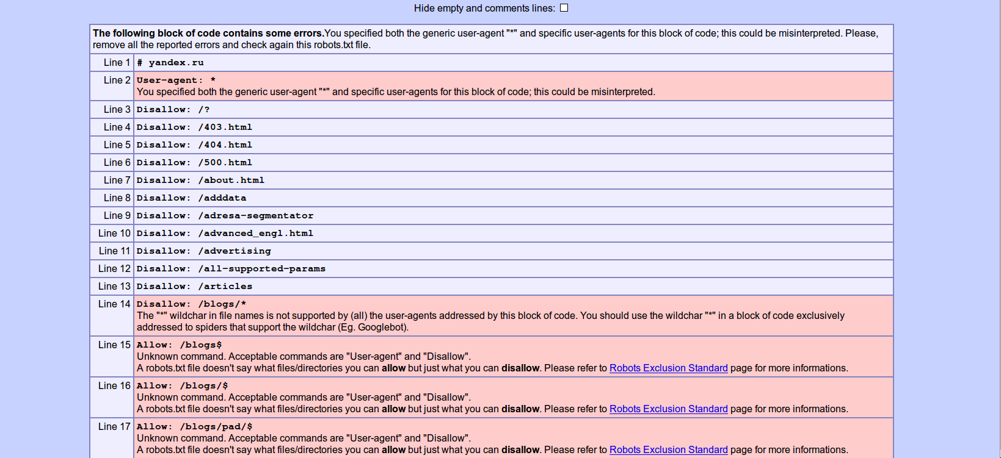Click the 'Line 15' row label
The image size is (1001, 458).
click(114, 345)
